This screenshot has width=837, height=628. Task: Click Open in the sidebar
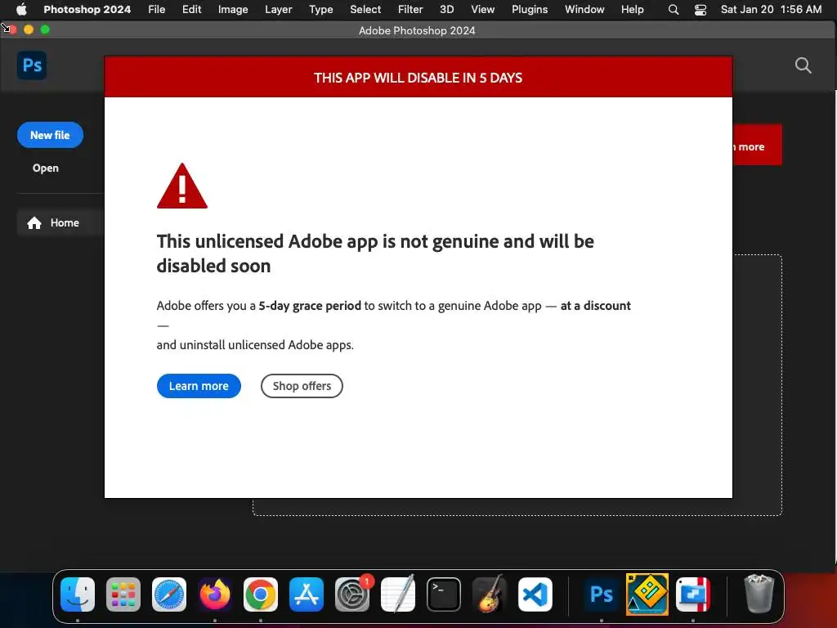coord(46,168)
